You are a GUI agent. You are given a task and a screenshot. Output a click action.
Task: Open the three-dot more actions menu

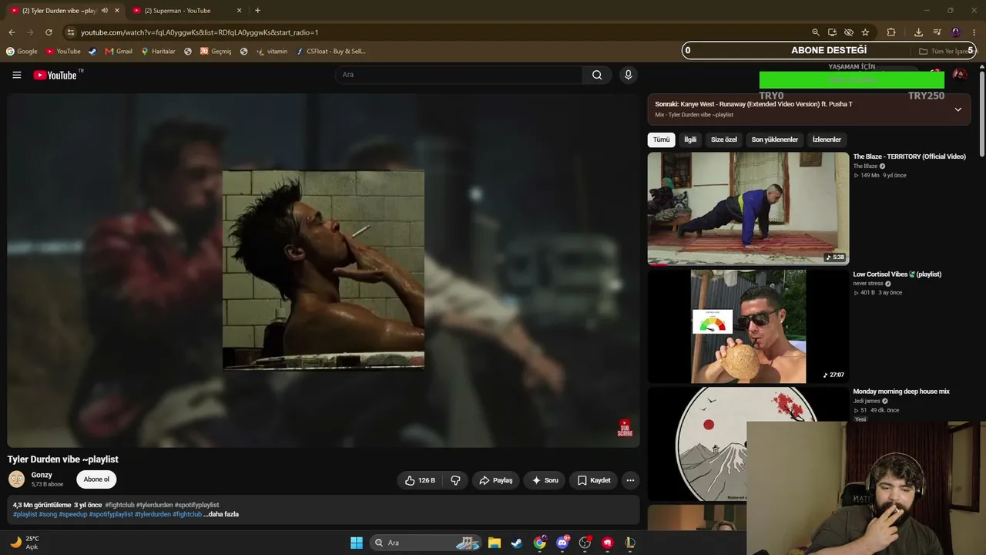630,480
